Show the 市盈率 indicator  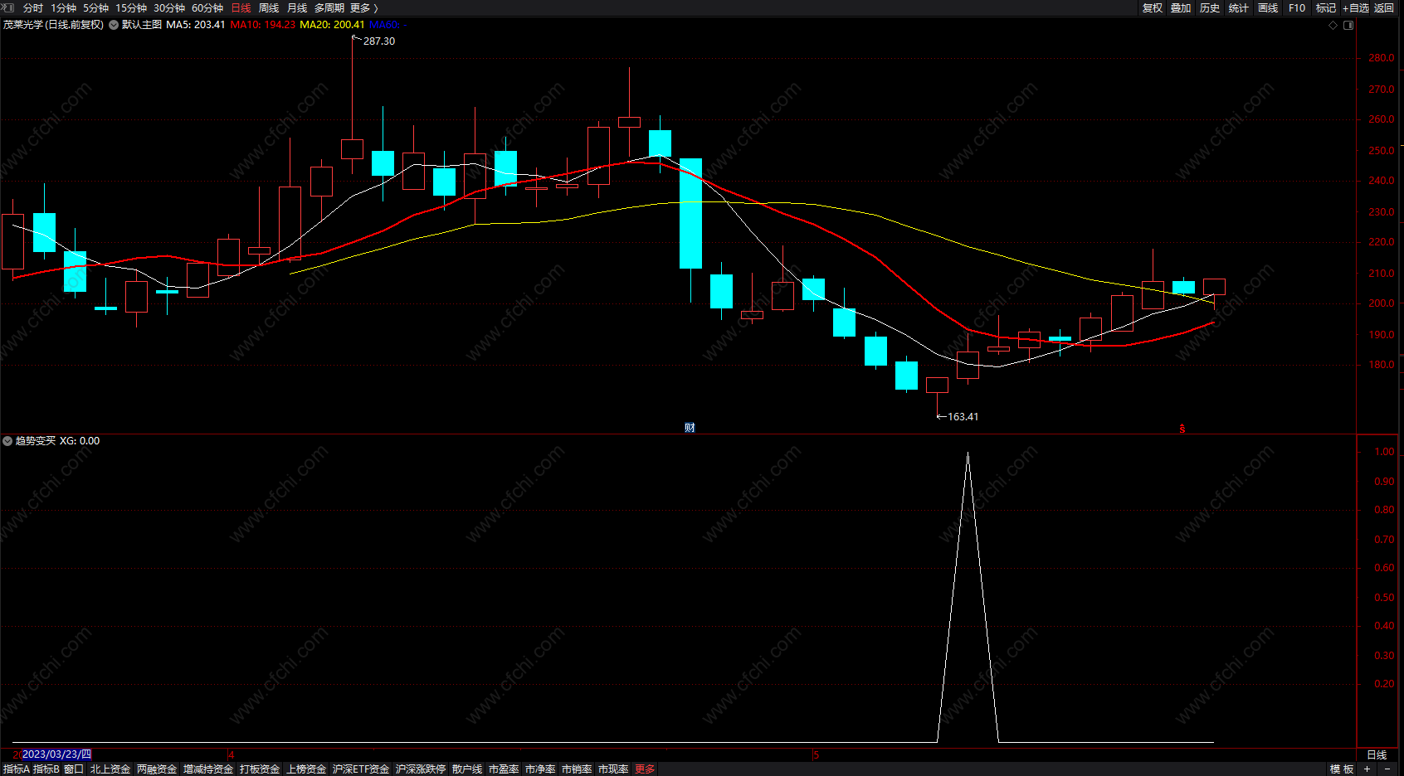pyautogui.click(x=504, y=769)
